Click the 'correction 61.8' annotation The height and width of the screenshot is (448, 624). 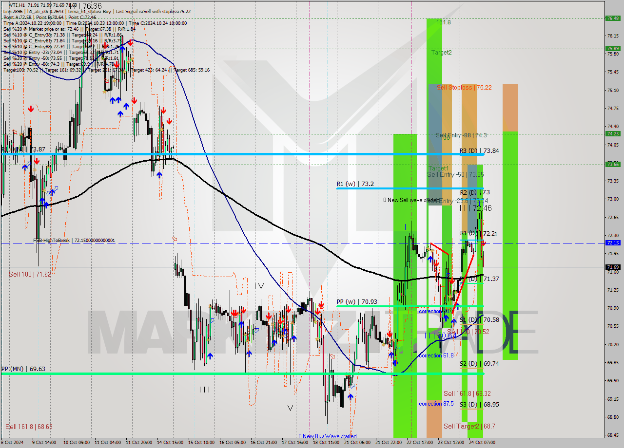tap(436, 355)
